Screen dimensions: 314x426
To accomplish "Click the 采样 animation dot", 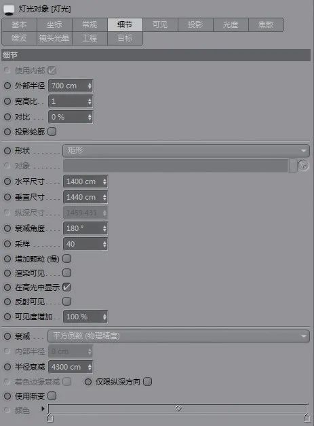I will (x=7, y=244).
